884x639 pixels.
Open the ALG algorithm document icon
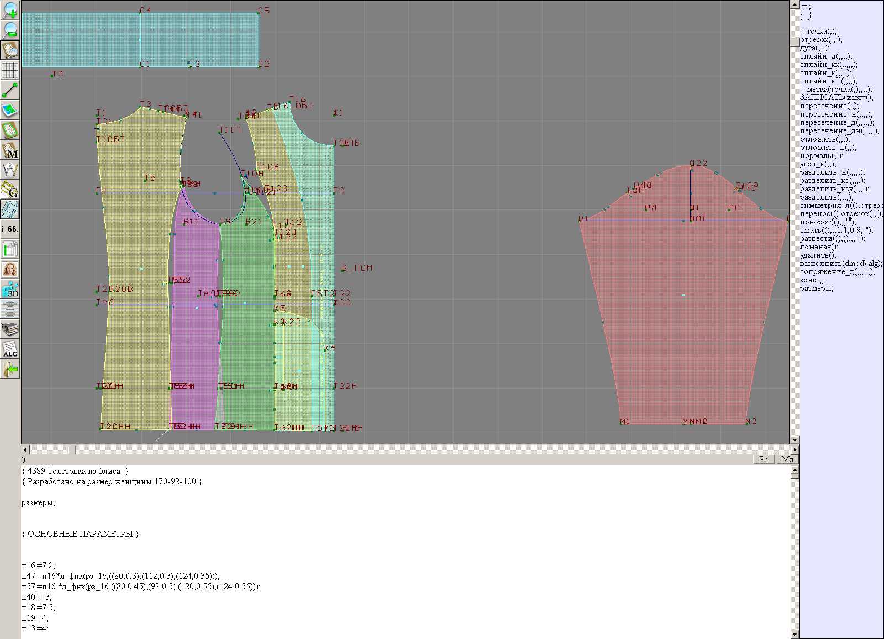pyautogui.click(x=10, y=349)
